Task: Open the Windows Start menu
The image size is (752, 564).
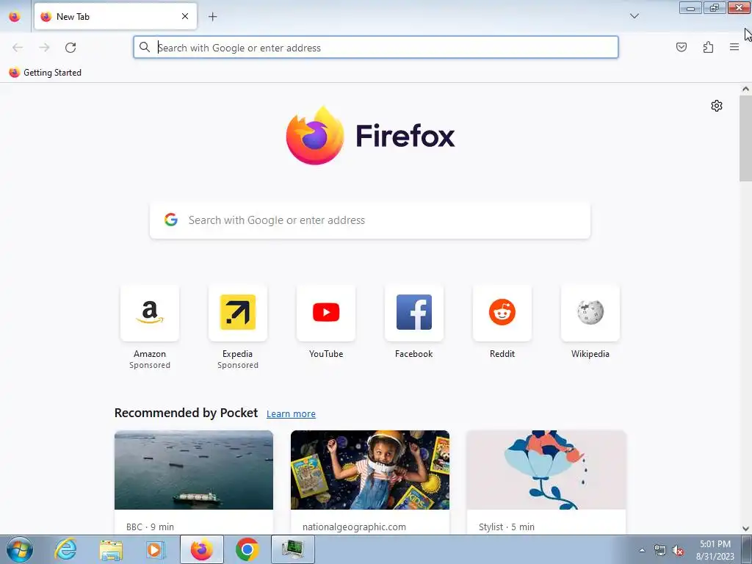Action: tap(19, 549)
